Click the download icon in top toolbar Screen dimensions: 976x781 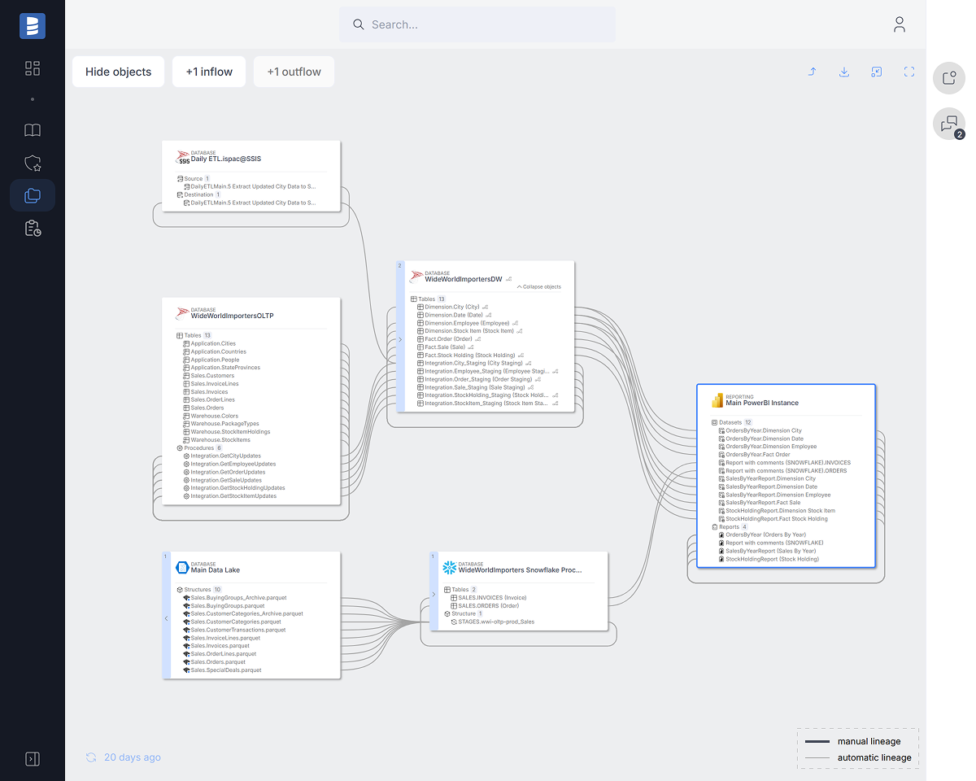(x=844, y=72)
